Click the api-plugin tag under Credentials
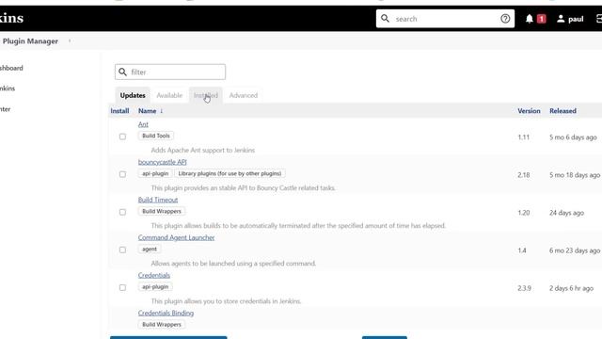602x339 pixels. pyautogui.click(x=155, y=286)
